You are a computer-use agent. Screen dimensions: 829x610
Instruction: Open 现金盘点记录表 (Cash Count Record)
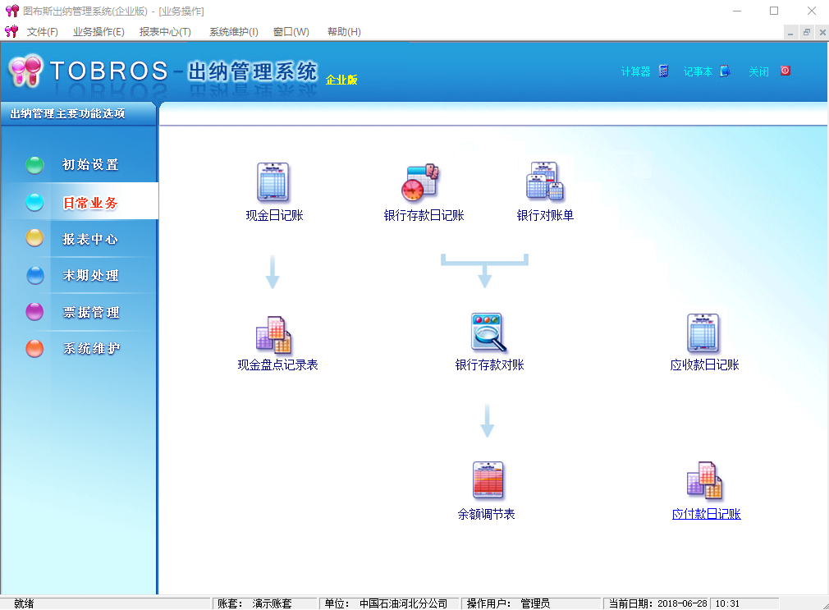(x=273, y=334)
